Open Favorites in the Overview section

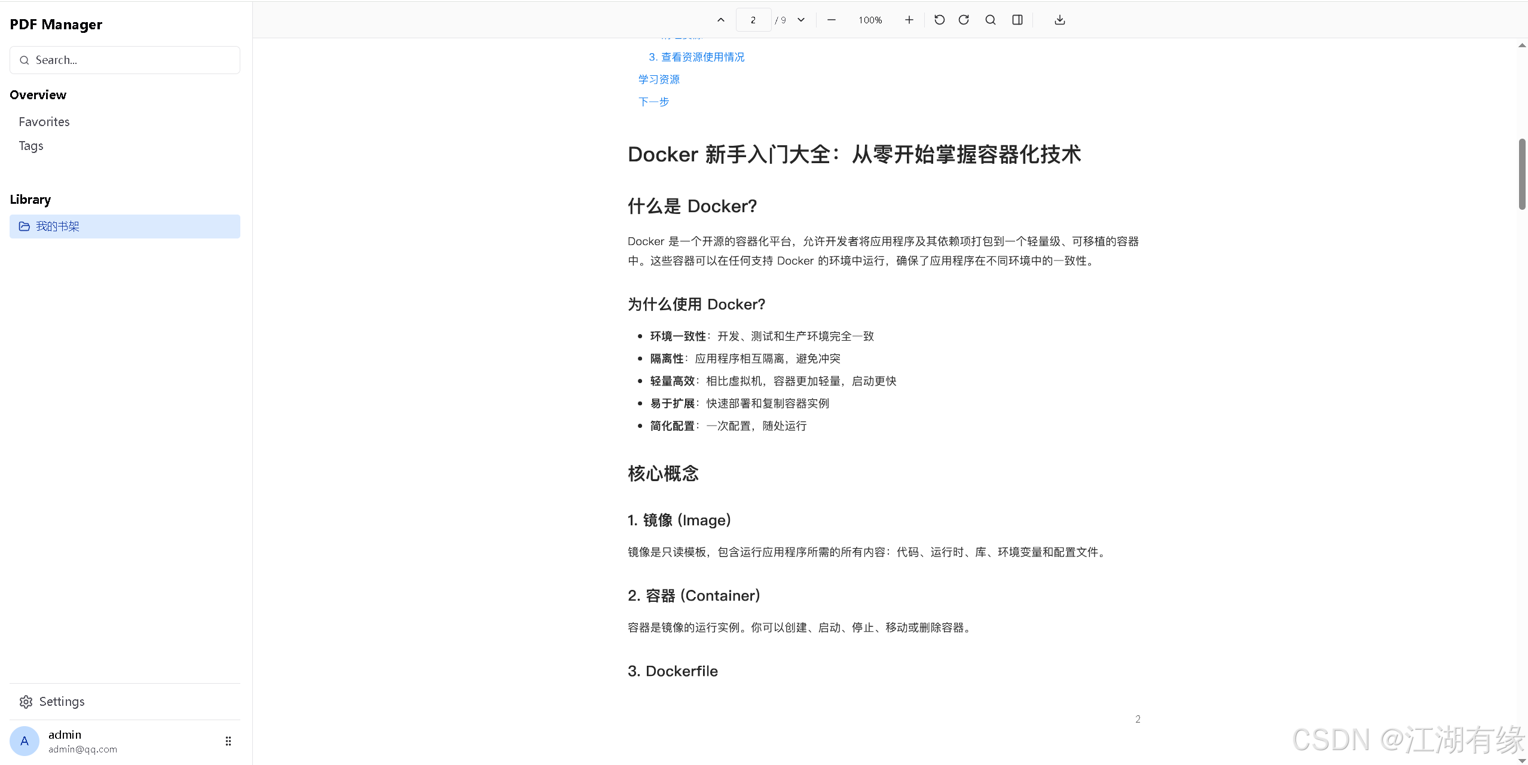44,122
